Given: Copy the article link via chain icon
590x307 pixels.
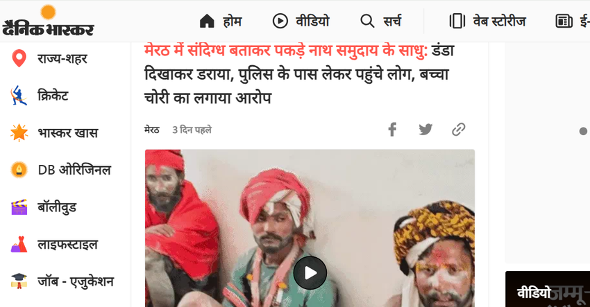Looking at the screenshot, I should click(x=458, y=130).
